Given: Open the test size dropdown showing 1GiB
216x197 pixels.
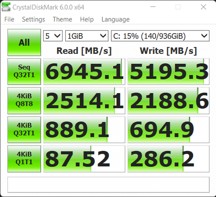Looking at the screenshot, I should click(87, 36).
